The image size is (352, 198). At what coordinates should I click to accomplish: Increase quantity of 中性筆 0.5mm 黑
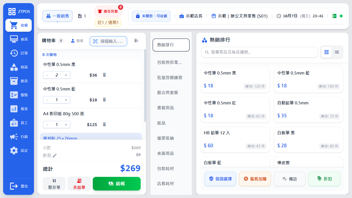(66, 75)
